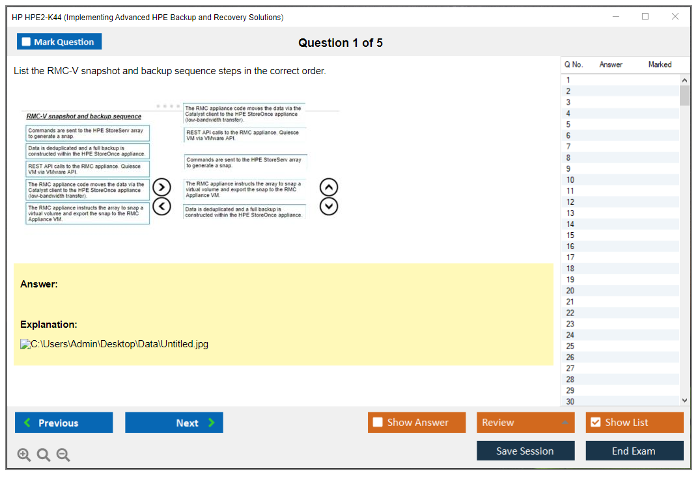
Task: Expand the Review dropdown
Action: click(564, 423)
